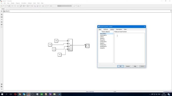
Task: Open the Display menu
Action: coord(13,3)
